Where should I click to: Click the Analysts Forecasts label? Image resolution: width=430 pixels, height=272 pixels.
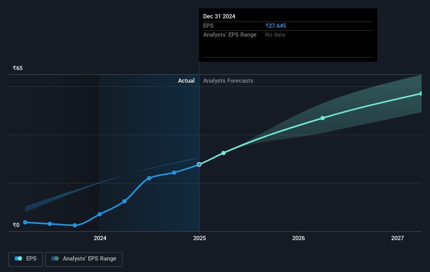tap(228, 81)
